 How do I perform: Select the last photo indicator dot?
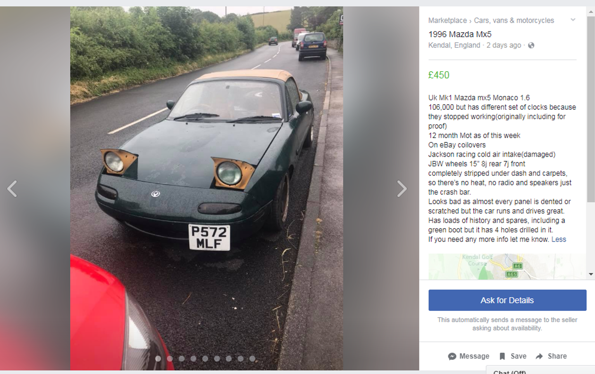point(252,359)
